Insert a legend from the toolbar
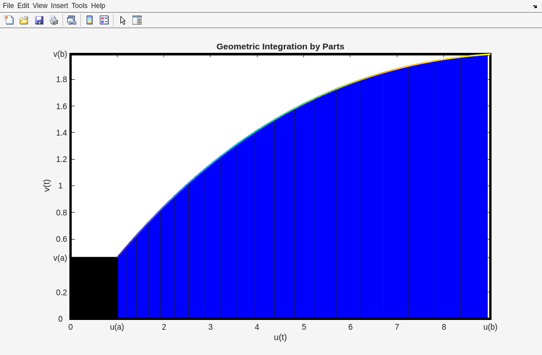This screenshot has width=542, height=355. 104,20
